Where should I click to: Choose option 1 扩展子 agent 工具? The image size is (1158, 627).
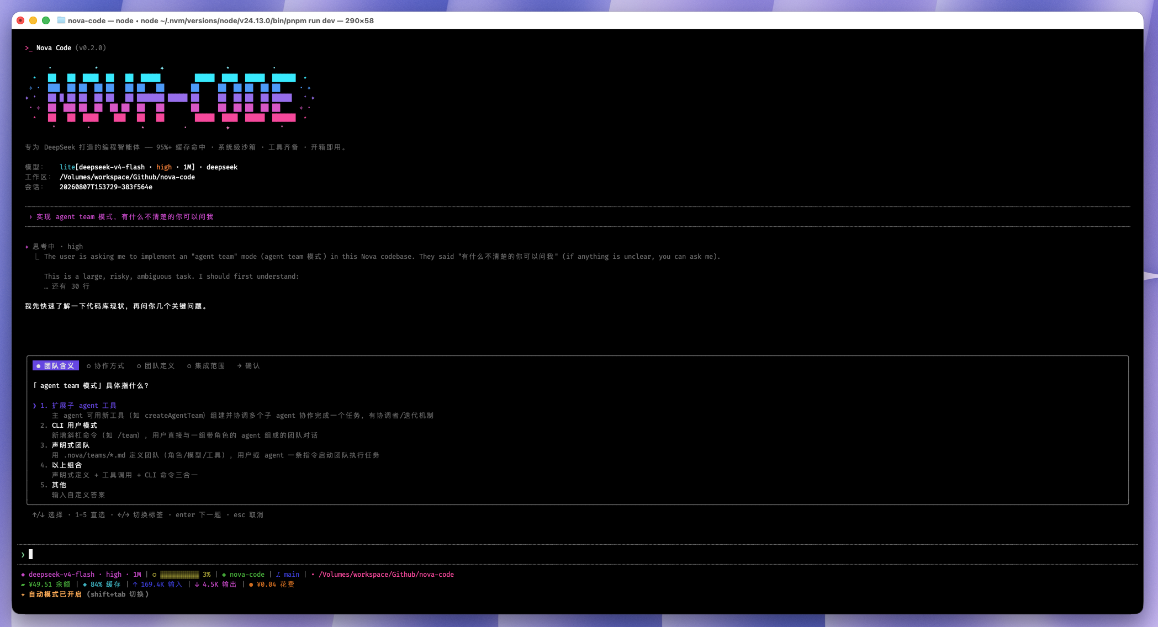tap(78, 406)
